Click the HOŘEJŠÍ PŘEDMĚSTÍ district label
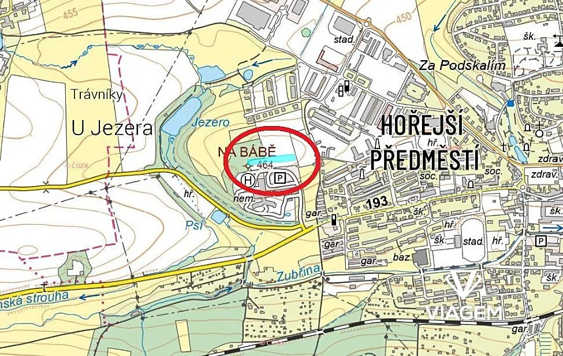Image resolution: width=563 pixels, height=356 pixels. coord(424,144)
